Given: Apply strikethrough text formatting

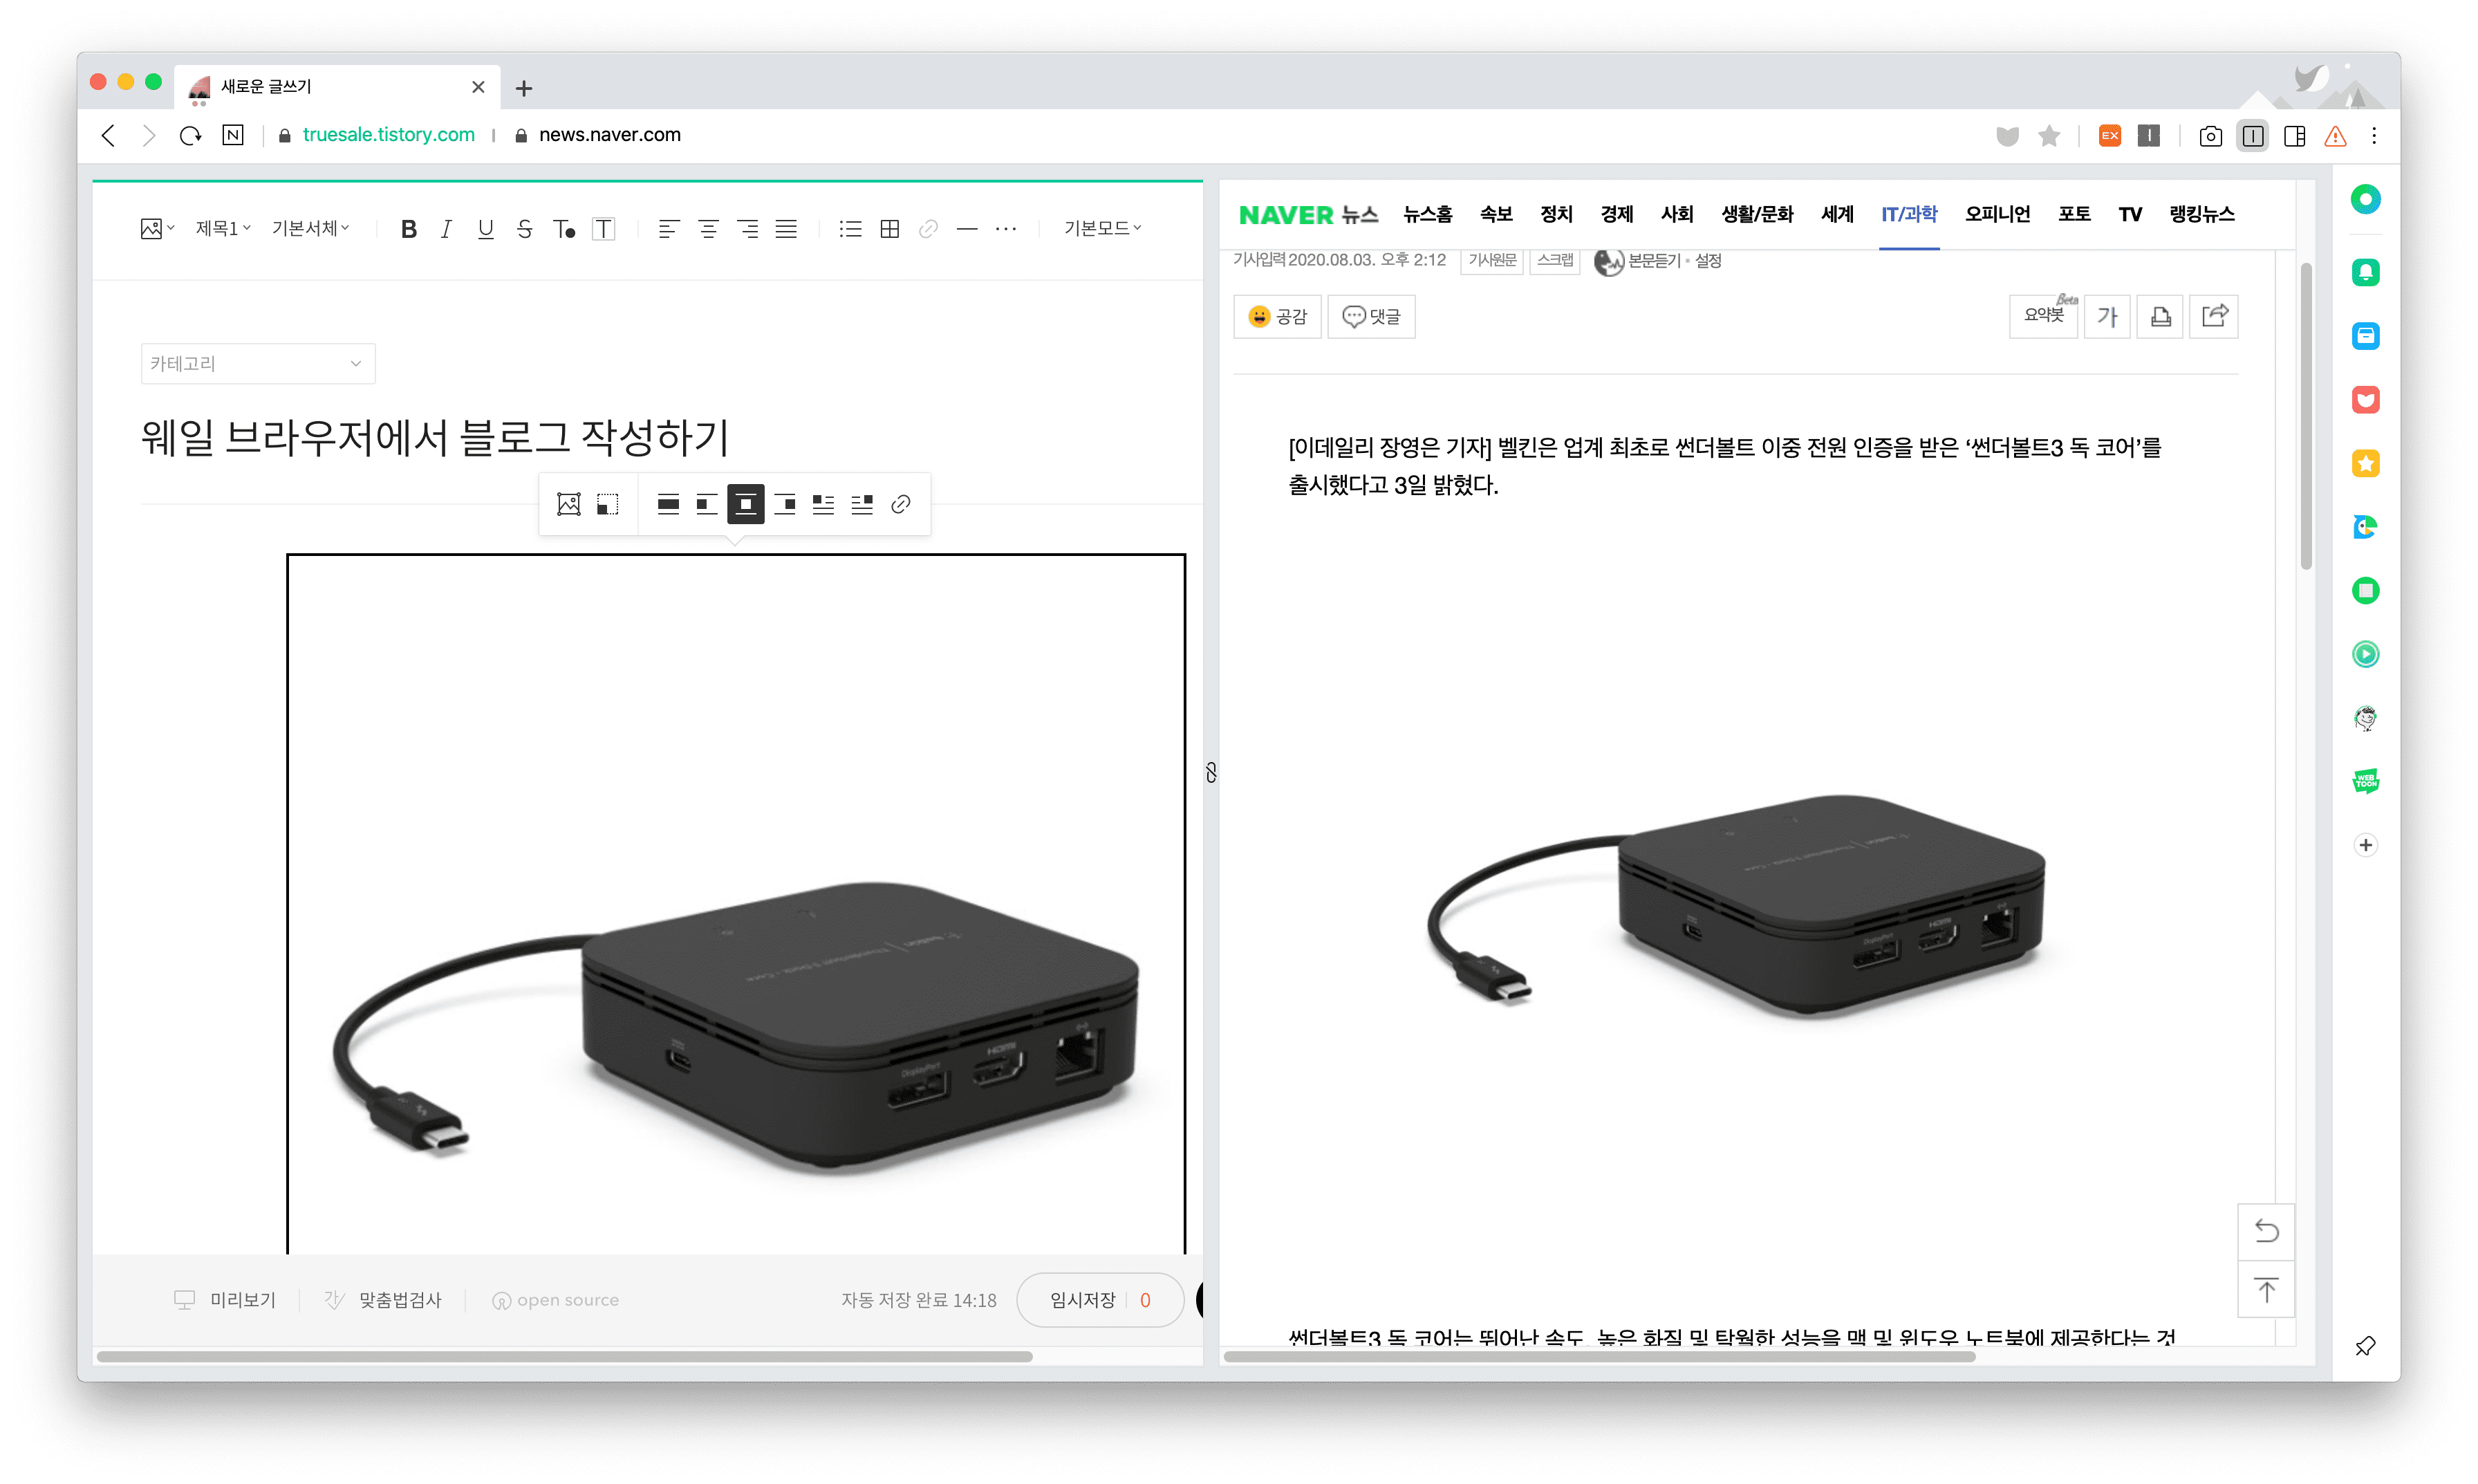Looking at the screenshot, I should 524,229.
